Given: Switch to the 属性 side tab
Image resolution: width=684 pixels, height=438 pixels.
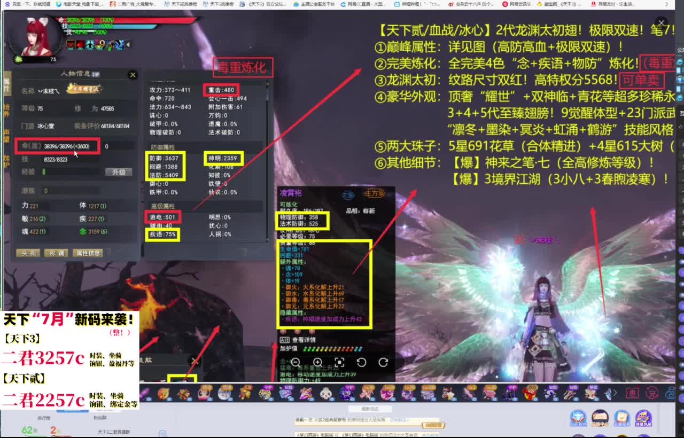Looking at the screenshot, I should pos(6,84).
